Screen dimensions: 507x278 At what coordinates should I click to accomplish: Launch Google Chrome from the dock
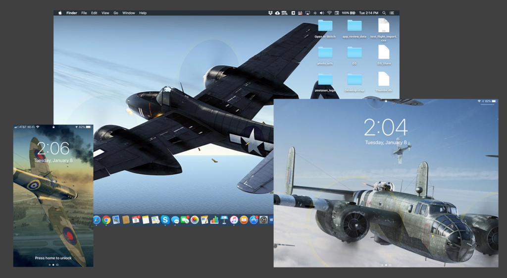tap(106, 220)
